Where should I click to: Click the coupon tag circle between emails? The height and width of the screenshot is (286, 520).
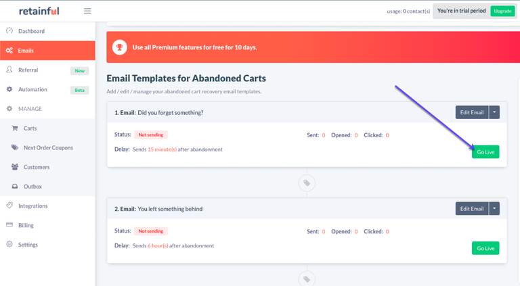pos(307,183)
